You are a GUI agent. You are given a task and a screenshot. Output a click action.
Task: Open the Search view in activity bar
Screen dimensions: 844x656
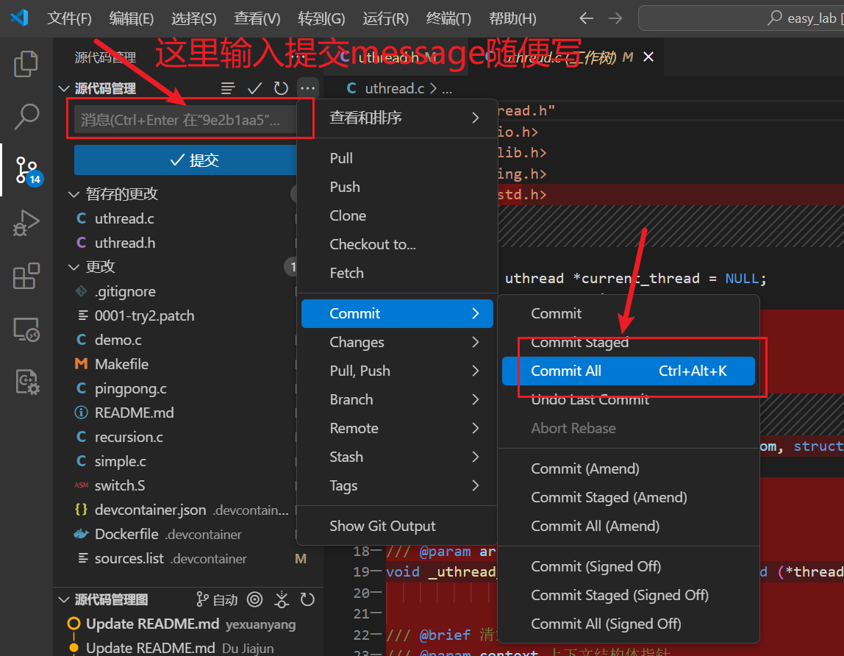pyautogui.click(x=26, y=117)
